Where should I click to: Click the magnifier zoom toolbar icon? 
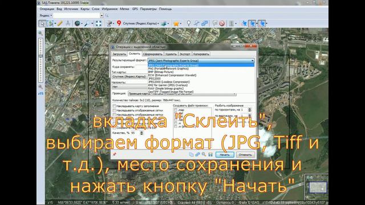tap(87, 23)
